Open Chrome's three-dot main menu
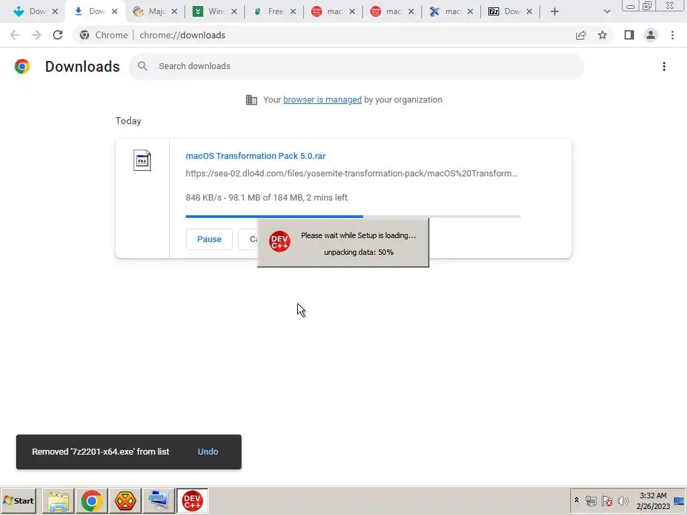Viewport: 687px width, 515px height. click(x=672, y=35)
